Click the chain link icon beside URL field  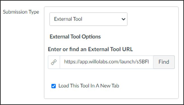pyautogui.click(x=54, y=62)
